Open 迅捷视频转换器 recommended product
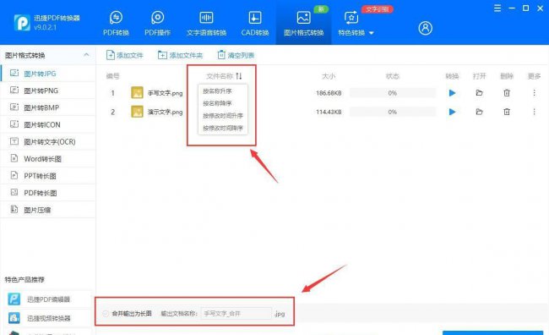 click(x=47, y=318)
